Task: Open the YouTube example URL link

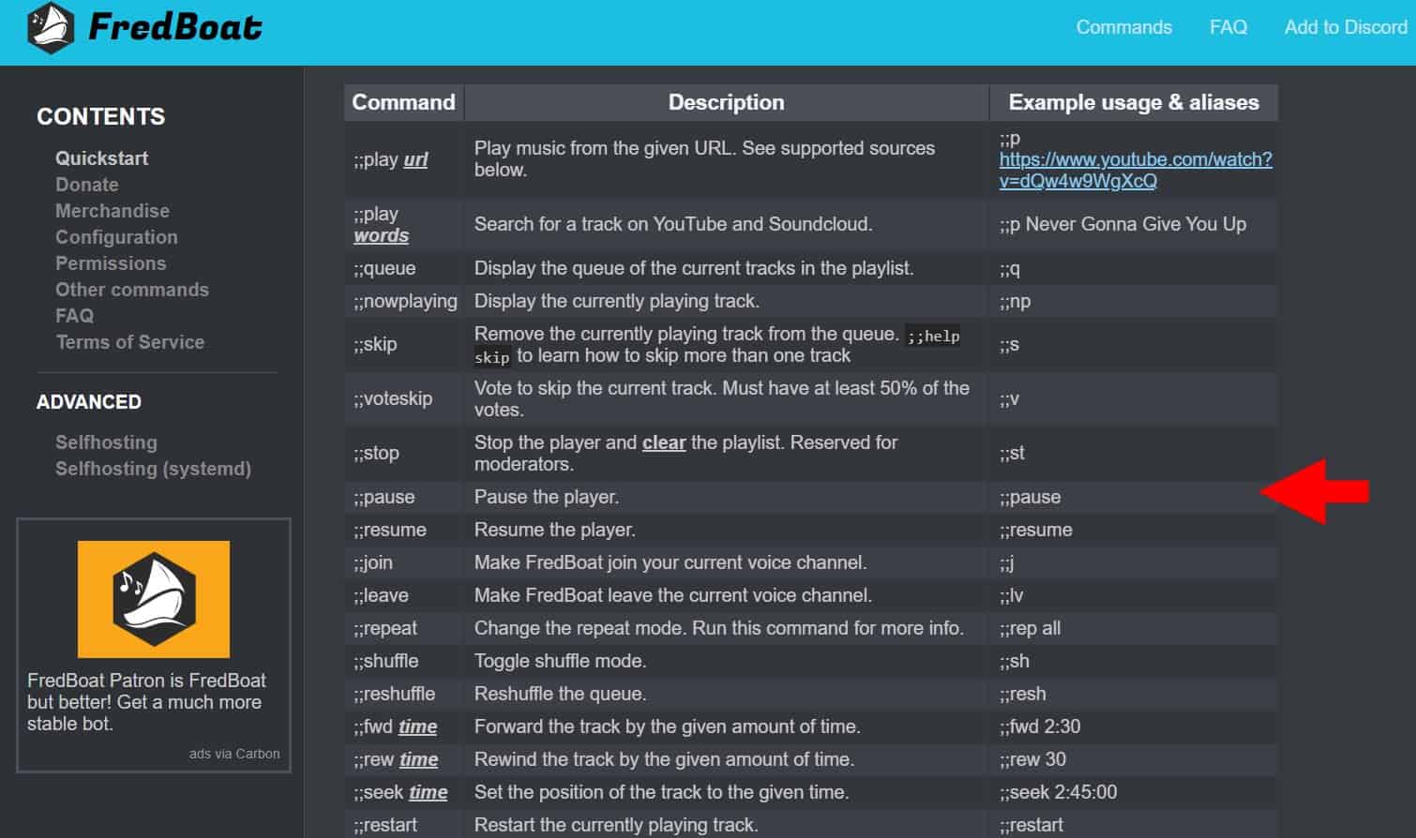Action: click(1136, 170)
